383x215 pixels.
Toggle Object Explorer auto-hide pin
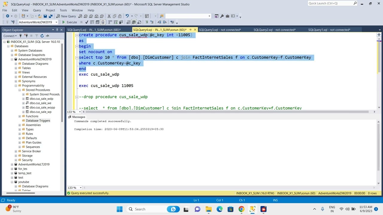pos(57,30)
